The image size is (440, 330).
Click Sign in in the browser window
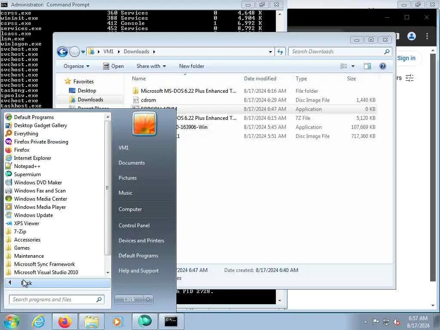pyautogui.click(x=406, y=58)
